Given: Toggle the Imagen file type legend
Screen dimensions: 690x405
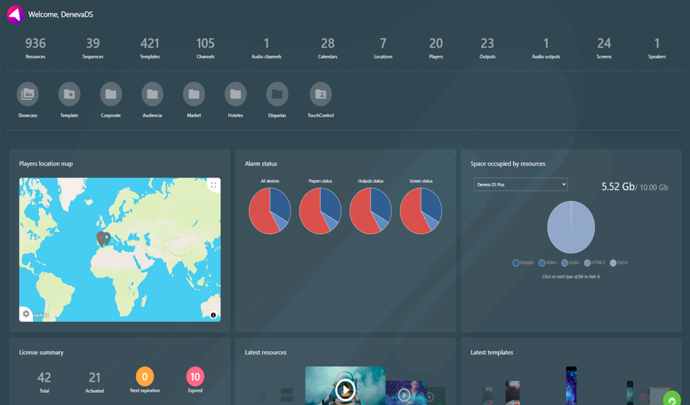Looking at the screenshot, I should pyautogui.click(x=523, y=263).
